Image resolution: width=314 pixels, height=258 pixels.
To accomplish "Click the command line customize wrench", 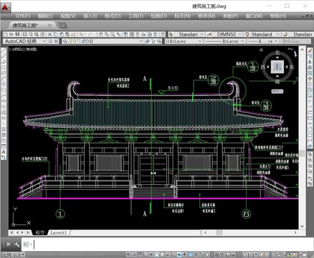I will [16, 244].
